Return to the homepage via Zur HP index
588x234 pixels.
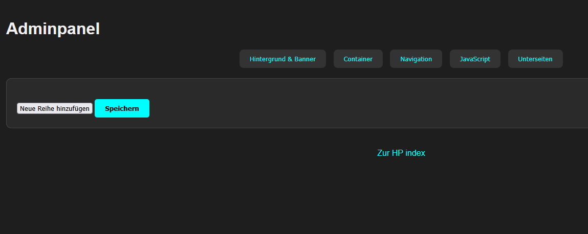(x=401, y=153)
